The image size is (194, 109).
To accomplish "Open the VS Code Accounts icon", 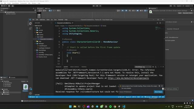I will [30, 88].
